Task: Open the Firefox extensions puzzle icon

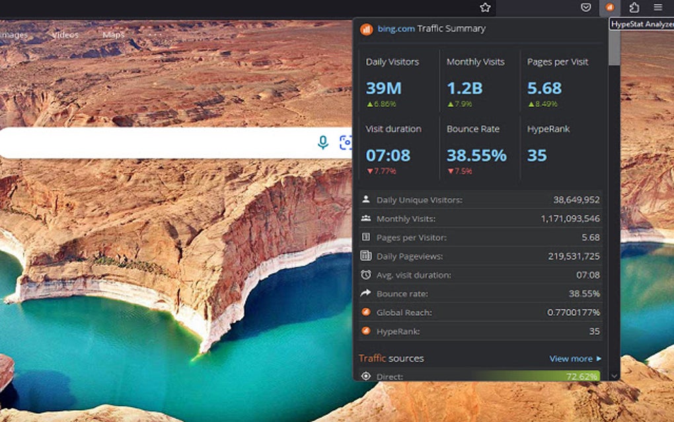Action: 633,8
